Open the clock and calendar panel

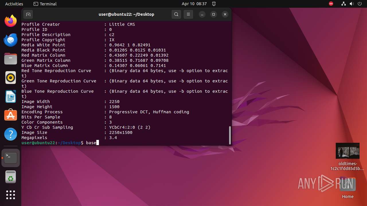(x=194, y=4)
